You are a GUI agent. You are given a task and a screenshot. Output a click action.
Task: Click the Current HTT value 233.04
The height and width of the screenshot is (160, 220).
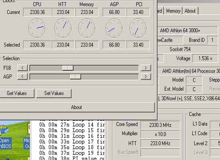(63, 12)
